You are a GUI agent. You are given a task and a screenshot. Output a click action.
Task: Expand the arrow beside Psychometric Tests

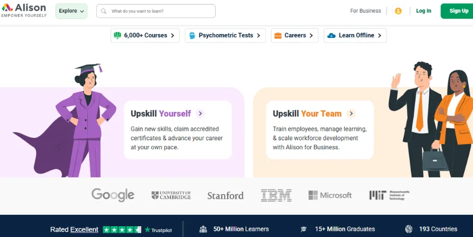point(258,35)
